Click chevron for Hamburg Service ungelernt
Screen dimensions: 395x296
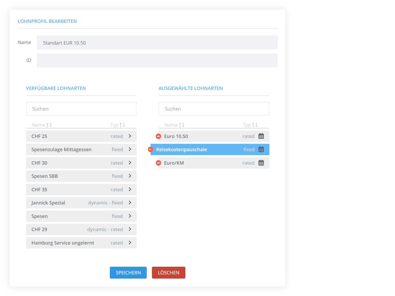point(130,243)
